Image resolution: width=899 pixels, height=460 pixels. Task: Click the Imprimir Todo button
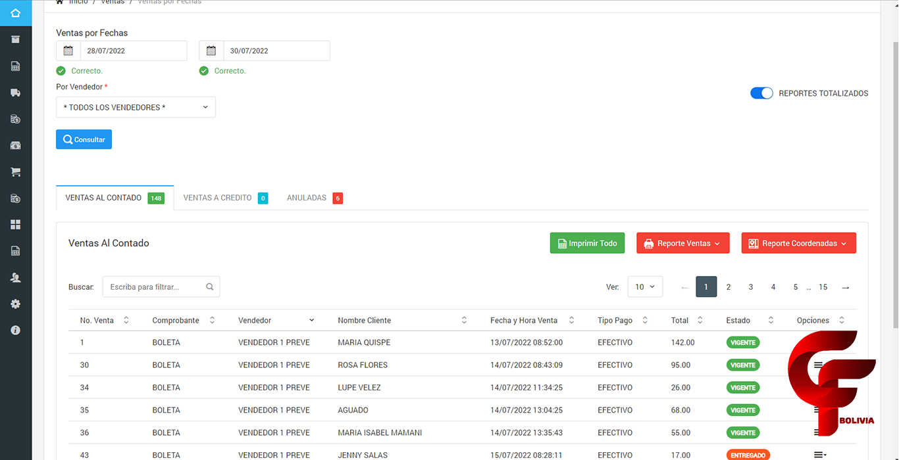[587, 243]
